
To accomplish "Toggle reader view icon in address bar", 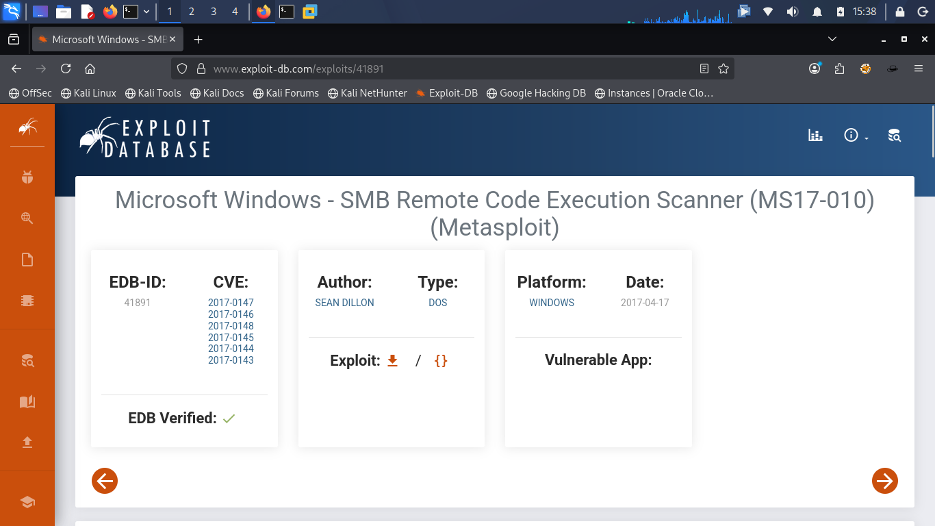I will (x=704, y=68).
